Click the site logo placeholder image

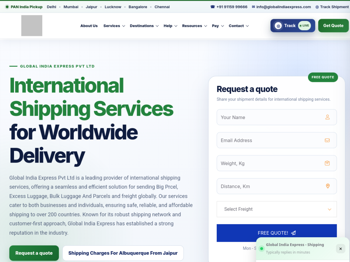tap(32, 26)
